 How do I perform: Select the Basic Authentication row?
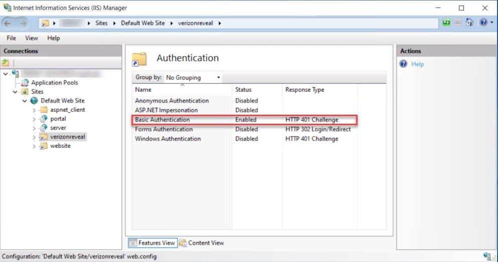point(245,120)
